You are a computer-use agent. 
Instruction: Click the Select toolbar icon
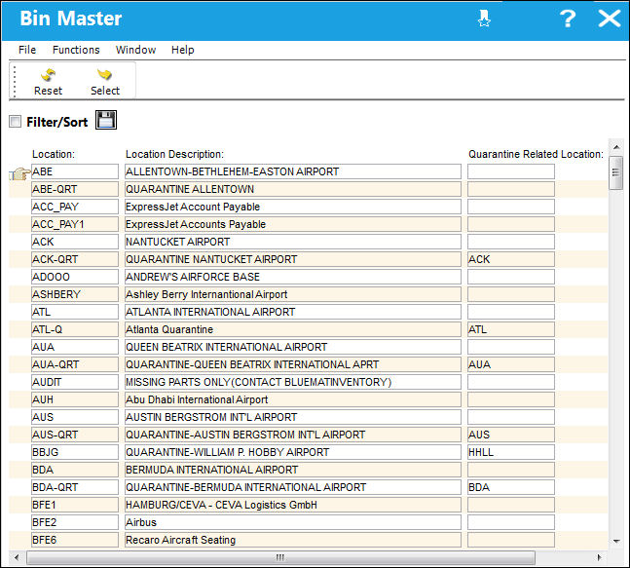[x=104, y=82]
